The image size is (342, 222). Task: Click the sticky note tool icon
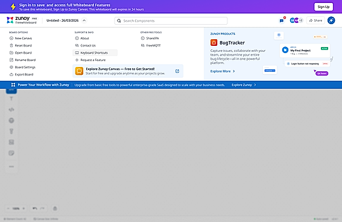11,153
